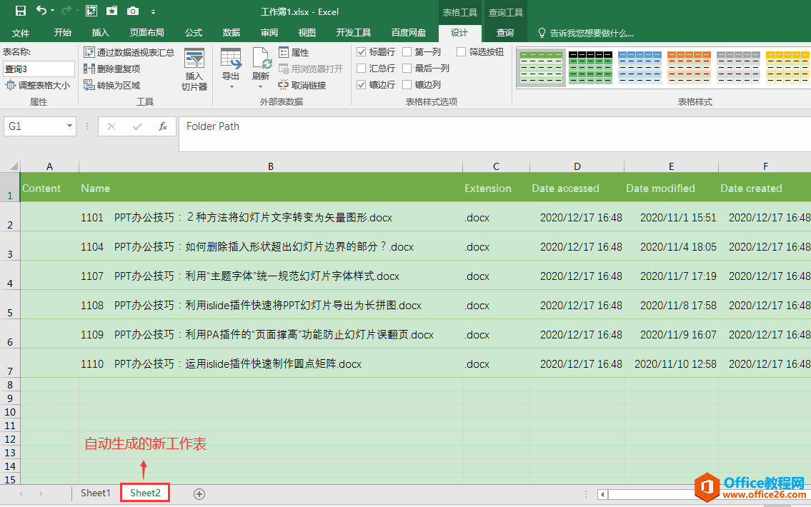Select the orange table style swatch

click(686, 68)
